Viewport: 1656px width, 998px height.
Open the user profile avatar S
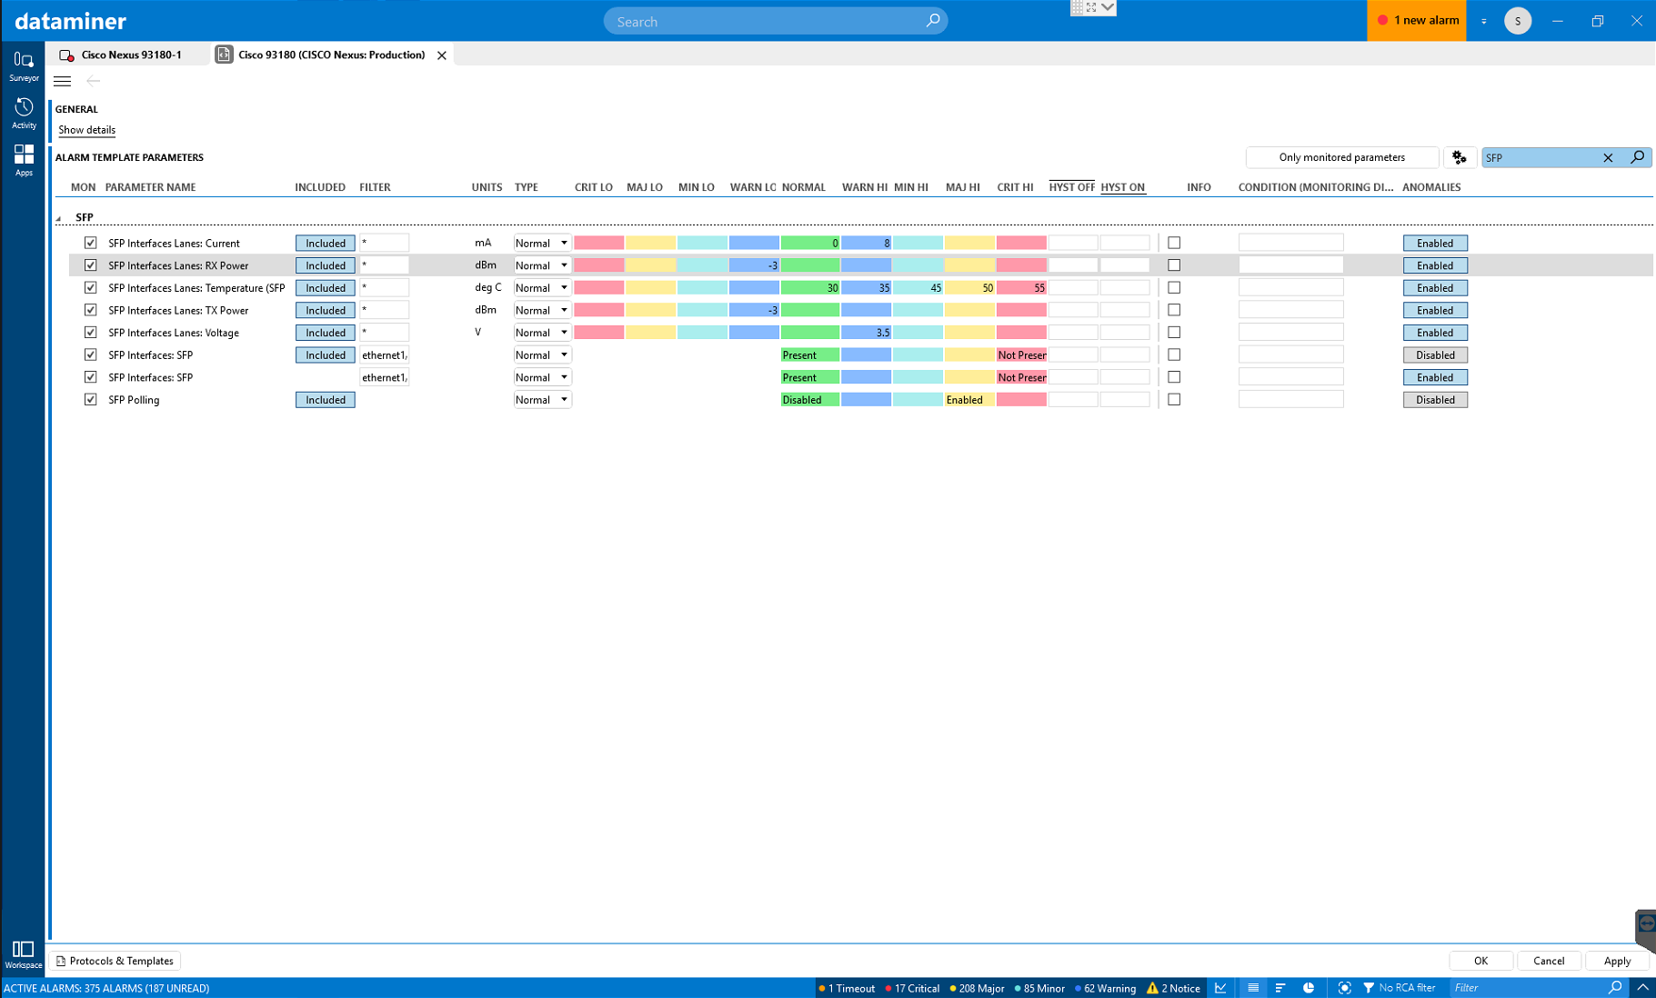(x=1517, y=20)
